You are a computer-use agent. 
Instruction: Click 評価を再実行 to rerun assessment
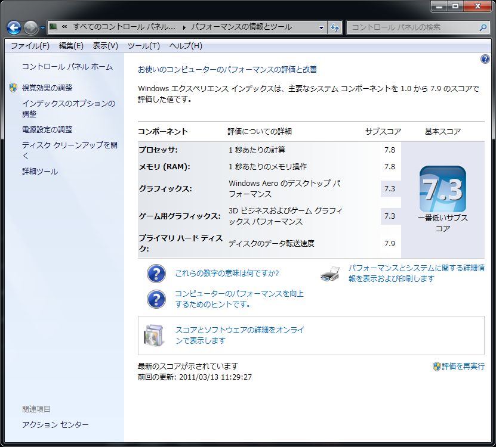coord(463,367)
